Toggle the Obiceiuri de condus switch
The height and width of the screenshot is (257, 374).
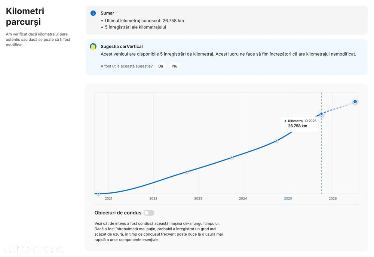pos(149,213)
